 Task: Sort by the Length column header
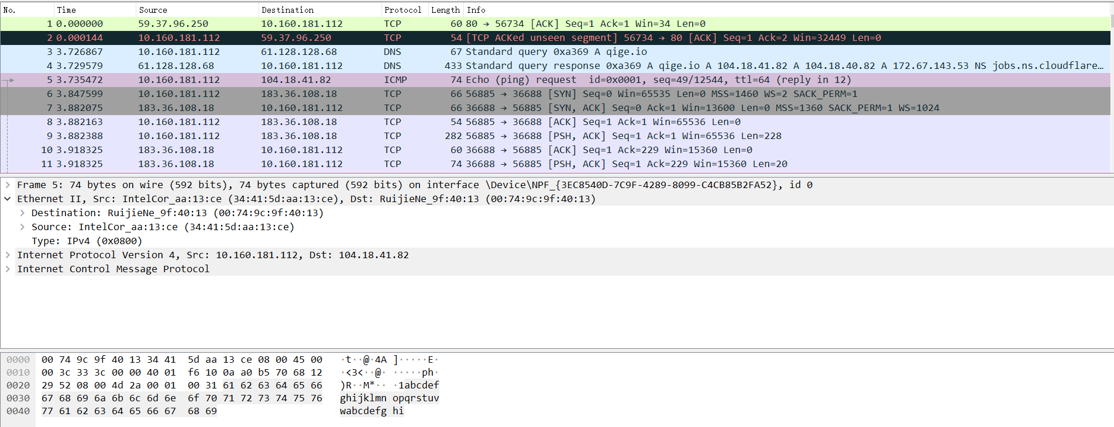[x=446, y=10]
